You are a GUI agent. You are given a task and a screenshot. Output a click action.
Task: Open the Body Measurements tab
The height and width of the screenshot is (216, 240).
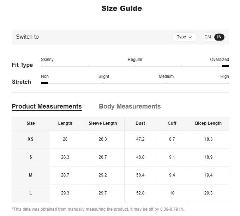point(130,106)
